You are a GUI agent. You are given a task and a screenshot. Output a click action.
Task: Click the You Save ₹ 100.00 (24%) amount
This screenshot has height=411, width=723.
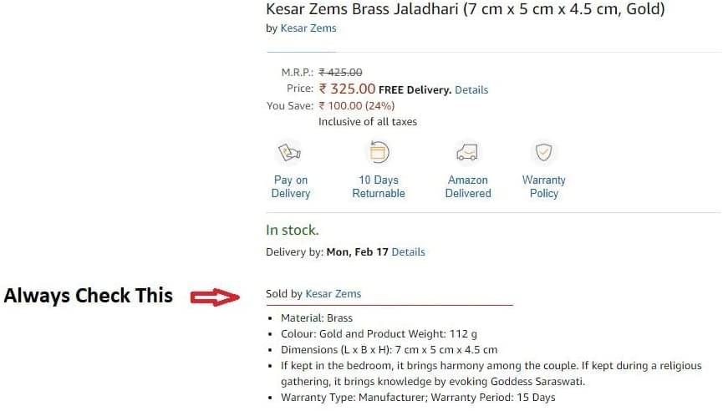[x=356, y=105]
